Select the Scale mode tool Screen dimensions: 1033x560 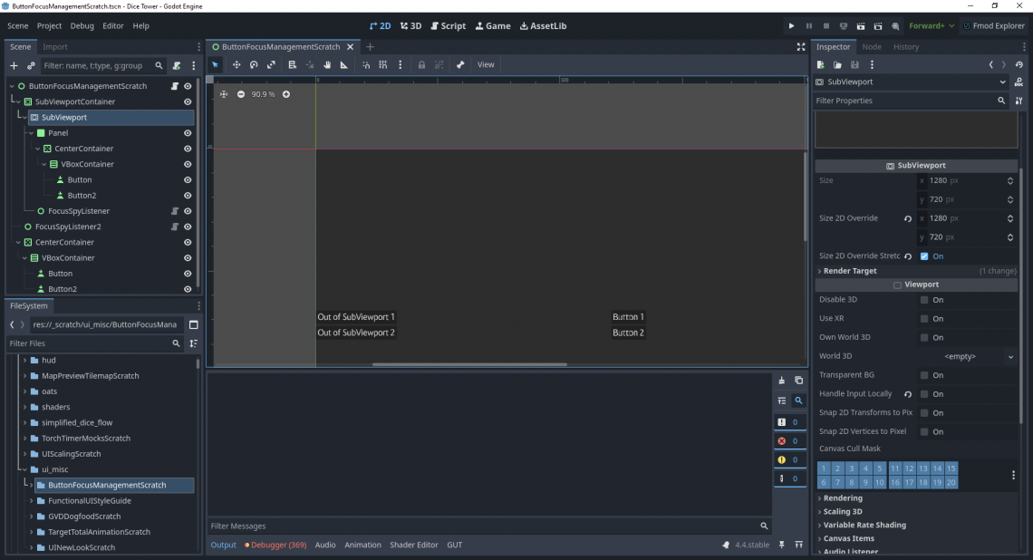point(273,64)
